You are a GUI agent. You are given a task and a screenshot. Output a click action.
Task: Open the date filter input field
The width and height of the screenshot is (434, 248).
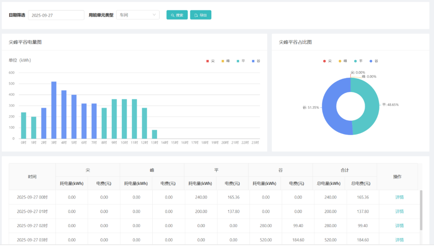click(56, 15)
